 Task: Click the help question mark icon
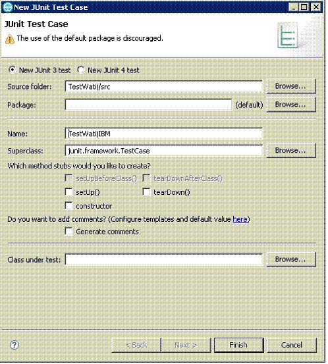(14, 345)
